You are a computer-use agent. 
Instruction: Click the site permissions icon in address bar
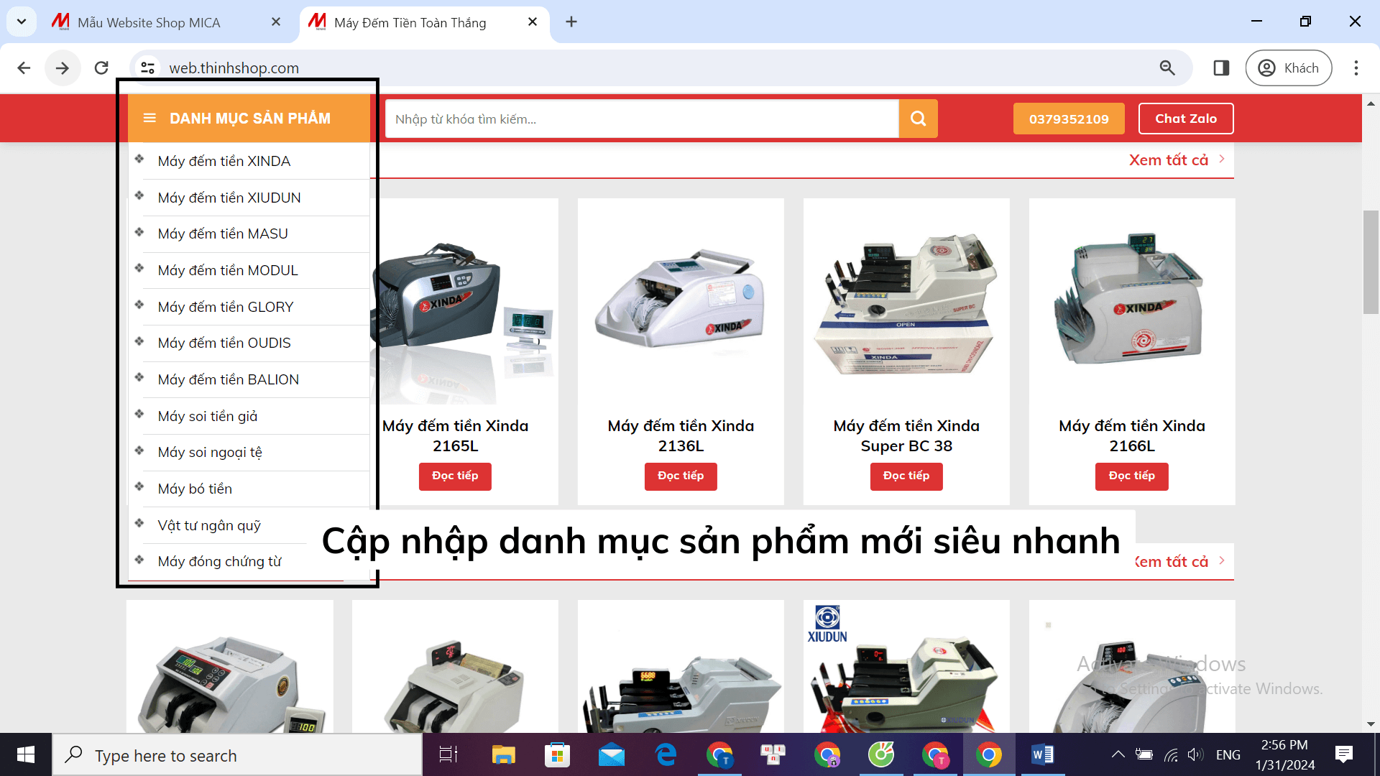point(147,68)
